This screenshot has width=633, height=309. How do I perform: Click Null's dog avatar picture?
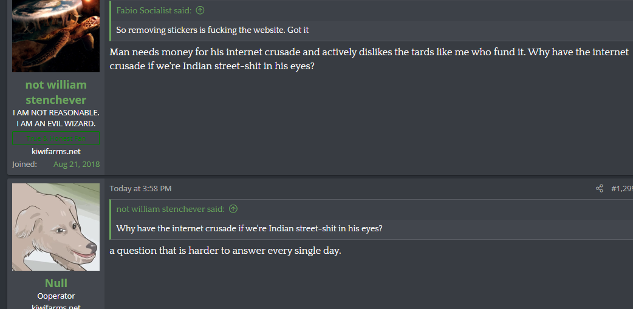tap(56, 227)
